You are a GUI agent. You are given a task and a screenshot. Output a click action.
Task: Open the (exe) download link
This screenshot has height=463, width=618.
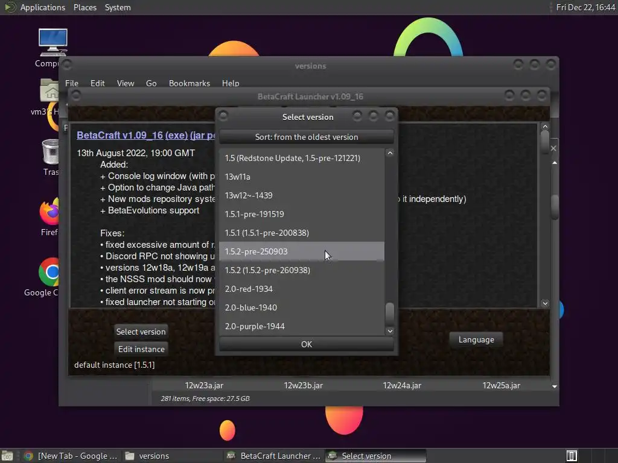[x=176, y=135]
